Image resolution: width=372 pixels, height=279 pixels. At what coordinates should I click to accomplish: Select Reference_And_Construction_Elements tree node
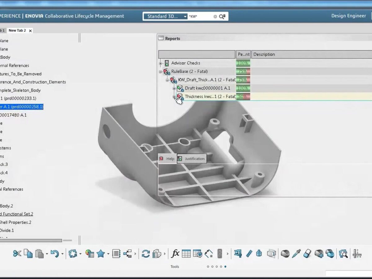33,82
